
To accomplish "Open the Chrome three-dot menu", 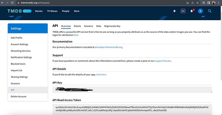I will pos(219,3).
